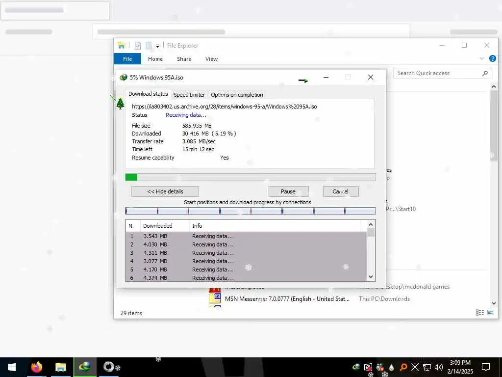The image size is (502, 377).
Task: Click the Properties icon in the File Explorer quick access toolbar
Action: pyautogui.click(x=138, y=46)
